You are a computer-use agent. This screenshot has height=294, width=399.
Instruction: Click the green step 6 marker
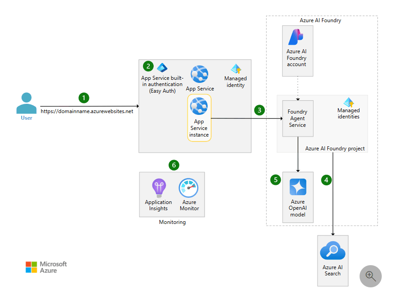click(x=174, y=165)
